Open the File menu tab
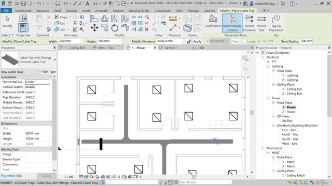 tap(6, 10)
